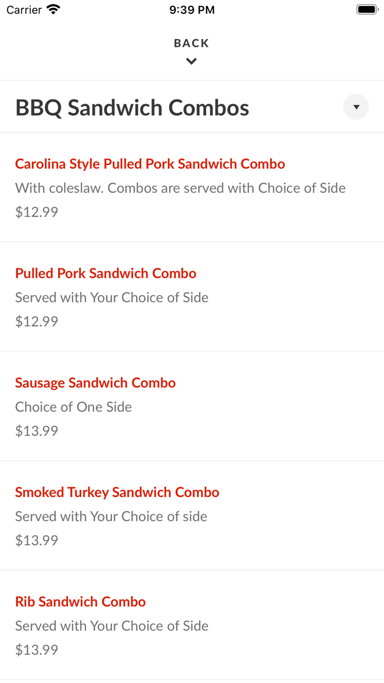The image size is (384, 683).
Task: Tap the BACK navigation control
Action: click(x=191, y=43)
